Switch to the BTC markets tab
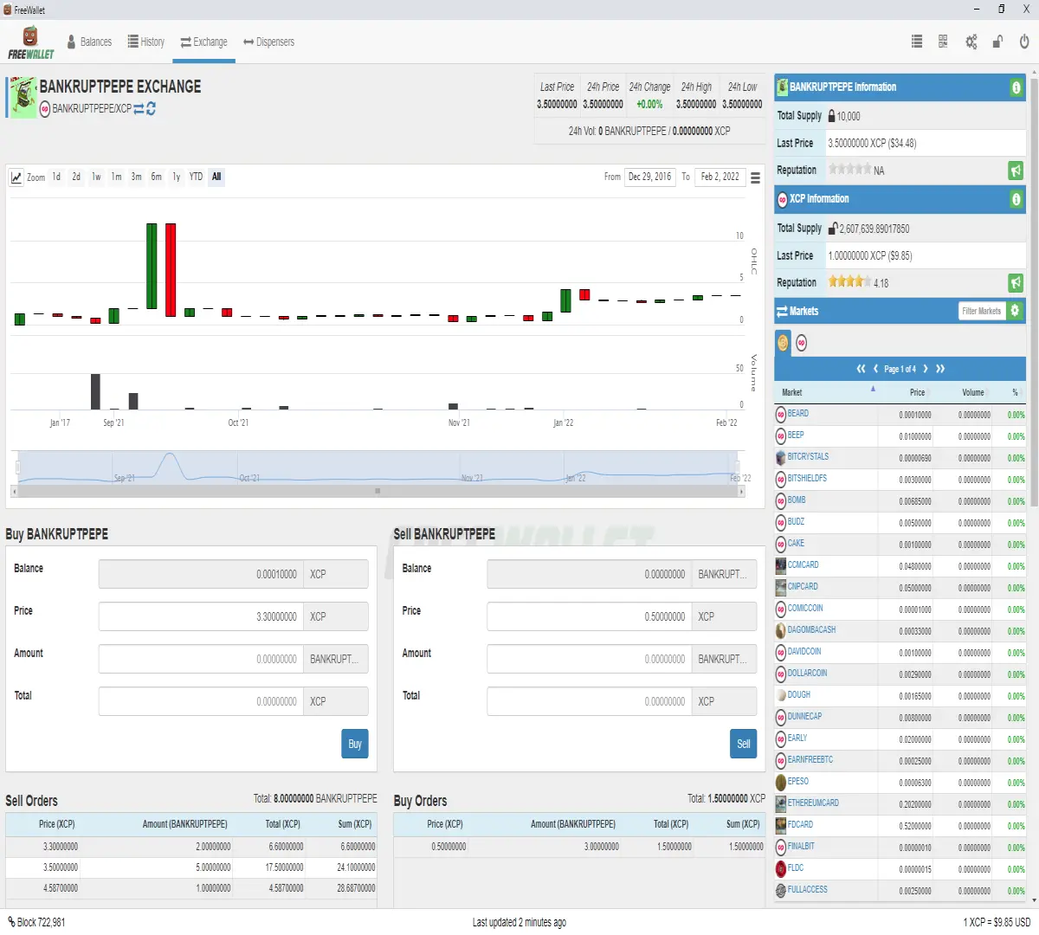1039x935 pixels. pos(783,343)
